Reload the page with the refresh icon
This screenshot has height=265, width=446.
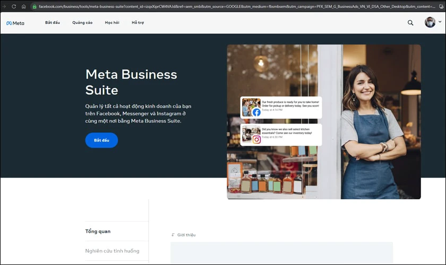pos(14,6)
